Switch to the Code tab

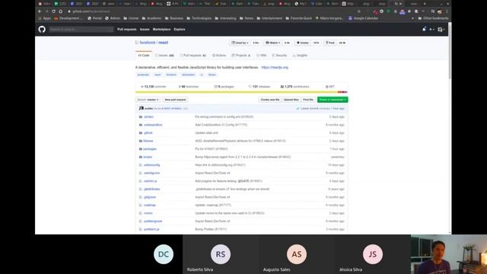pos(144,56)
